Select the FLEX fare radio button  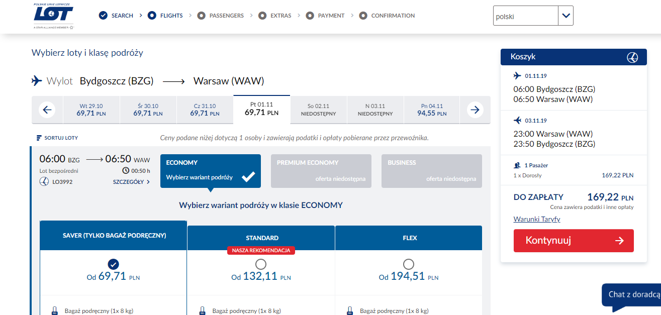[409, 264]
